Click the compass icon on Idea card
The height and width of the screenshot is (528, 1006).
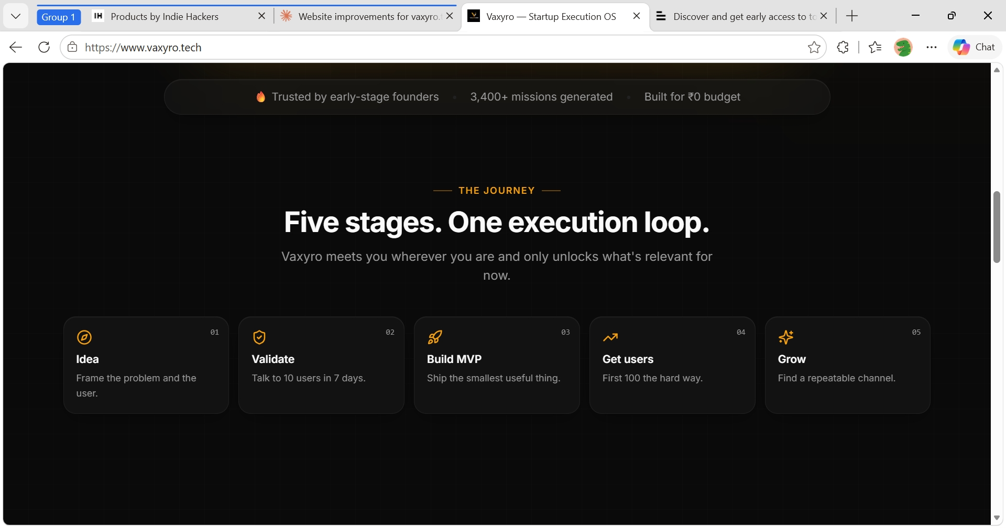point(84,337)
